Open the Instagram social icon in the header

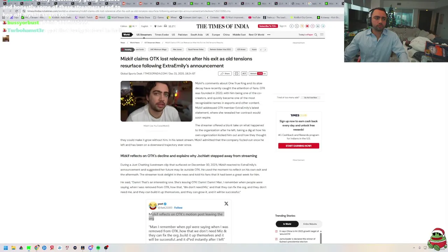coord(313,26)
